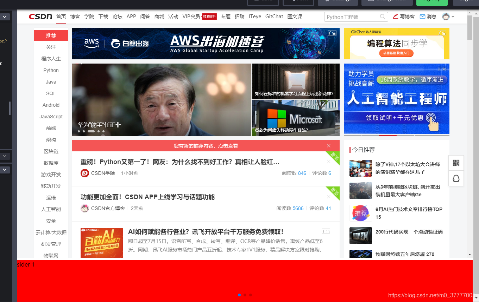
Task: Open the 华为"舵手"任正非 hero image
Action: click(162, 100)
